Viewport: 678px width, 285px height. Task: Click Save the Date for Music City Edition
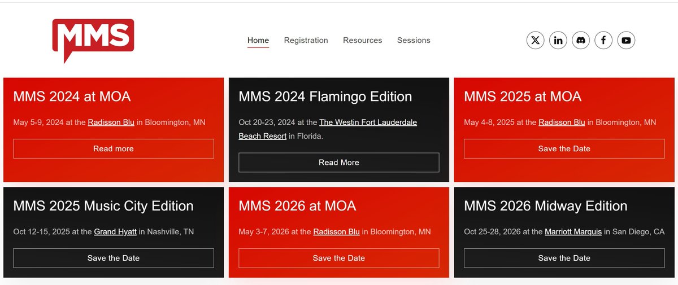point(114,258)
